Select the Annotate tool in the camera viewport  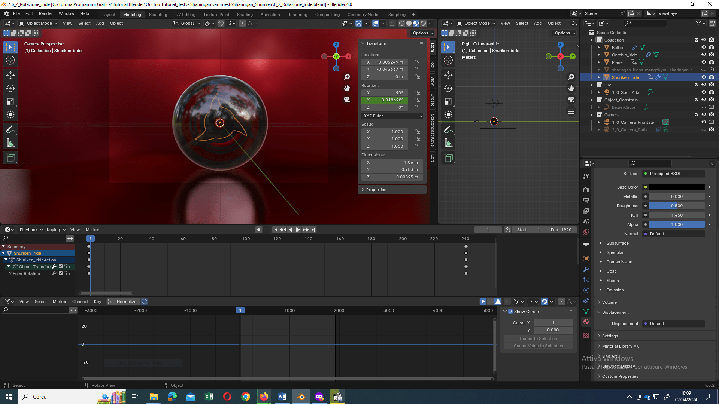[10, 130]
